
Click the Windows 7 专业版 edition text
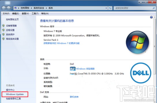pyautogui.click(x=53, y=31)
